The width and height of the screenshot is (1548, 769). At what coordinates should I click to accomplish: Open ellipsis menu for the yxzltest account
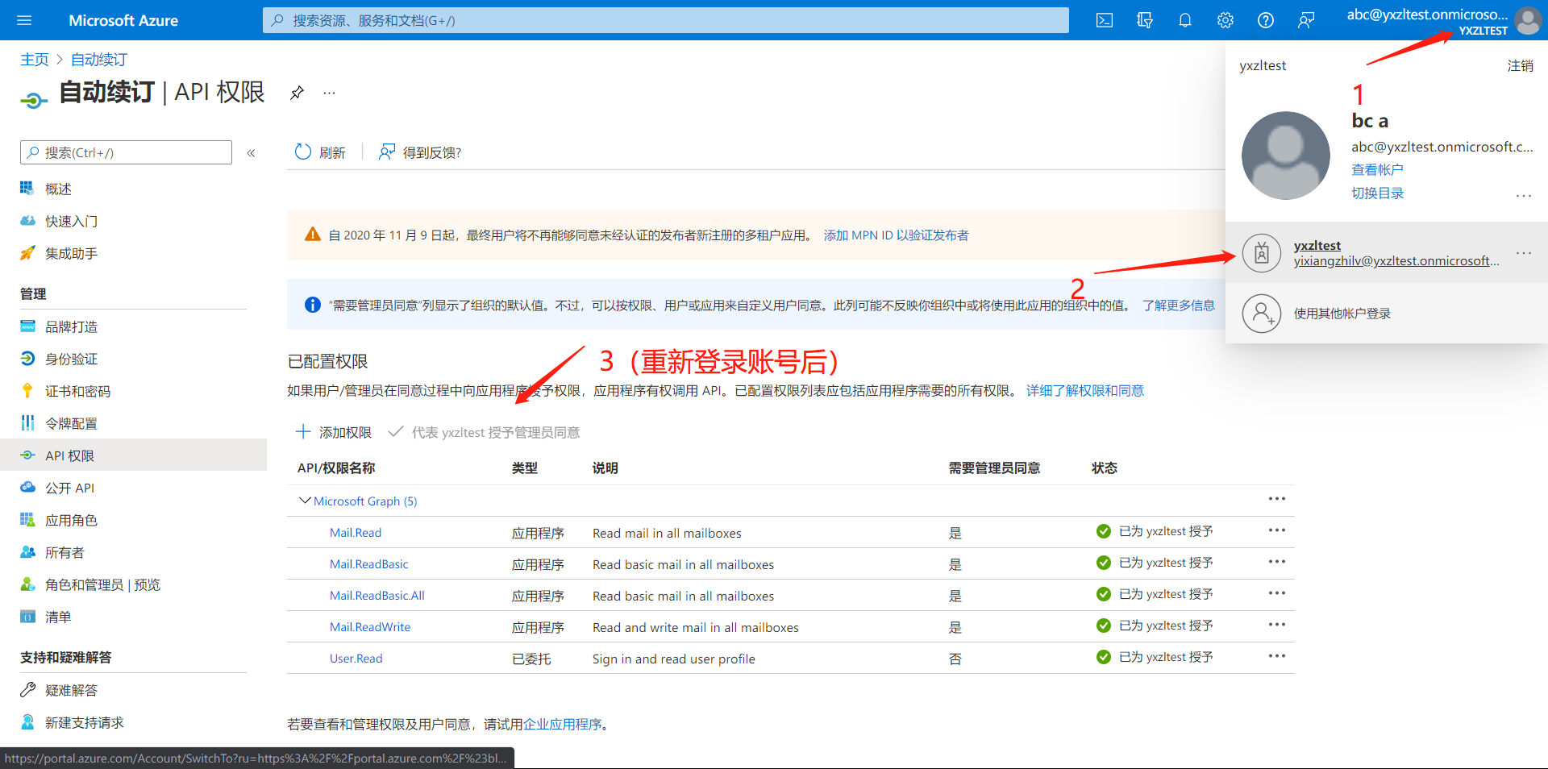[x=1523, y=253]
